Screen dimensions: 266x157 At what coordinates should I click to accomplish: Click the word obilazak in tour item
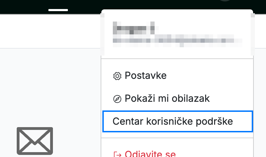[190, 98]
